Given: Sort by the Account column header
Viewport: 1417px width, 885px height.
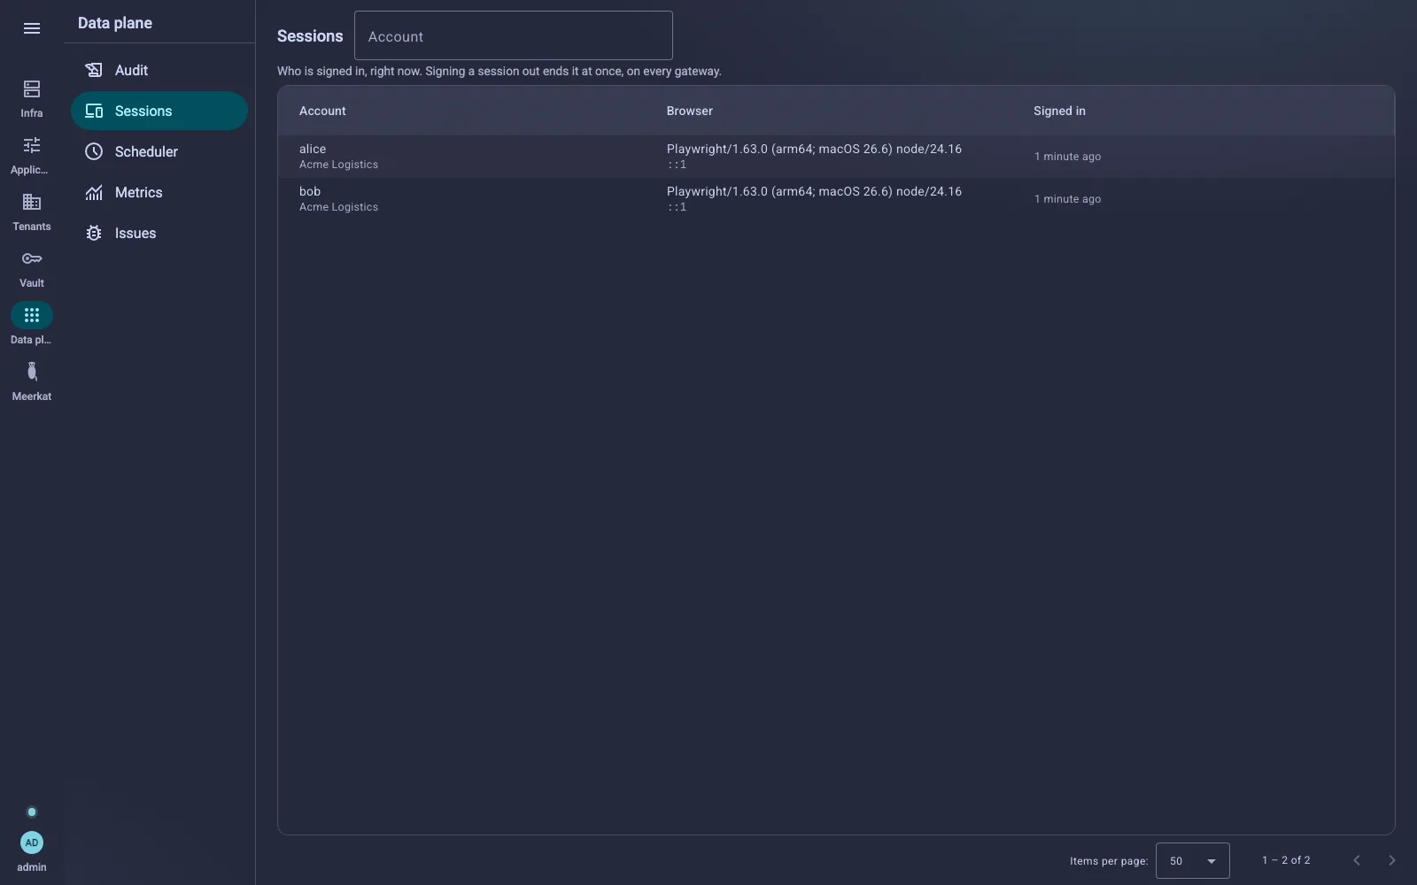Looking at the screenshot, I should pos(322,111).
